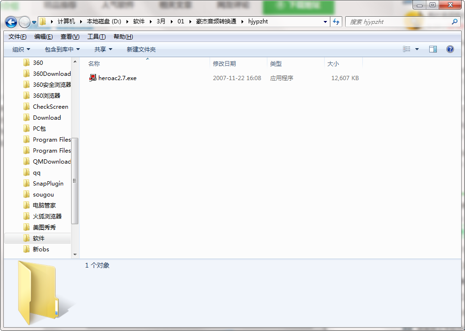Click the 2007-11-22 16:08 date value
465x331 pixels.
point(237,78)
